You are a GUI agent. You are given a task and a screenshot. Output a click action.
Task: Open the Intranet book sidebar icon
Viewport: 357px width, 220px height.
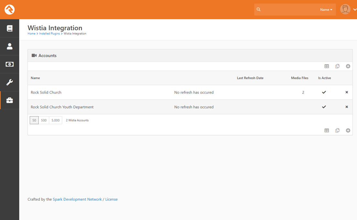click(x=10, y=28)
